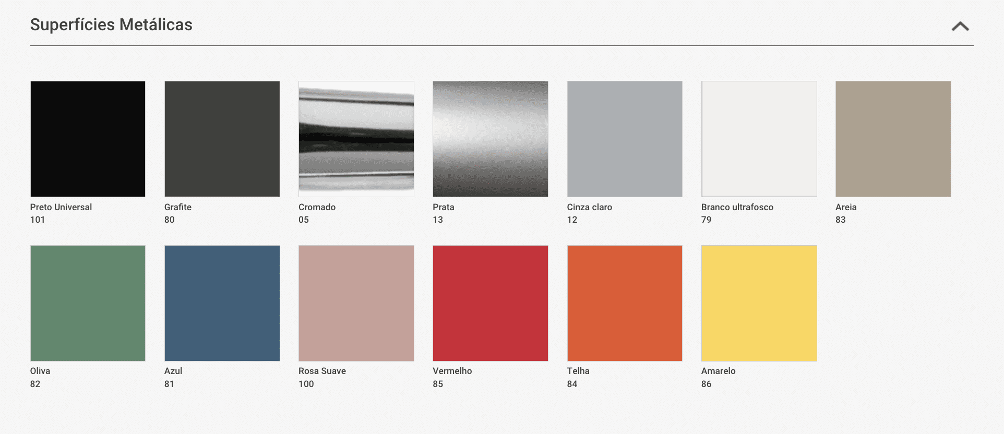Choose the Branco ultrafosco white swatch
This screenshot has height=434, width=1004.
pos(759,139)
